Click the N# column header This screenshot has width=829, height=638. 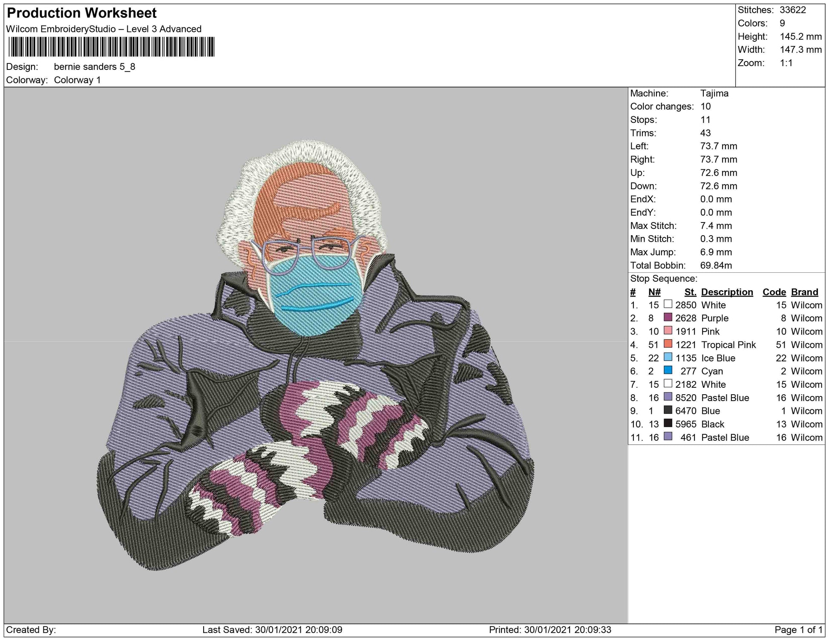click(654, 292)
